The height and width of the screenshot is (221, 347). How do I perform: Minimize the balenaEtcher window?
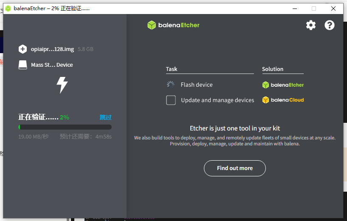(295, 8)
